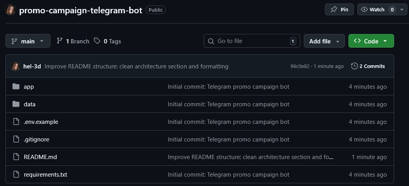Click the branch icon next to 1 Branch
The image size is (409, 186).
pyautogui.click(x=59, y=41)
